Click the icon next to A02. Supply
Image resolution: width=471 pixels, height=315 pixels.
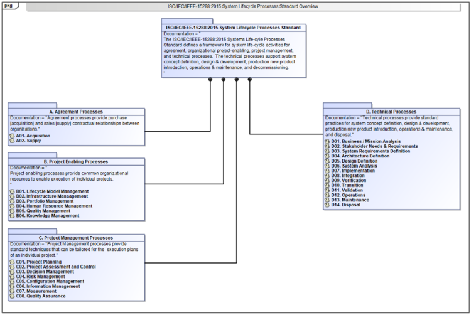13,141
